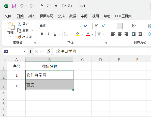Click the Excel logo icon
Viewport: 151px width, 117px height.
[x=6, y=6]
